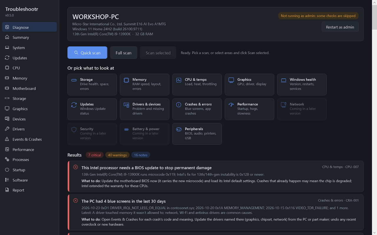The height and width of the screenshot is (235, 377).
Task: Select the Storage drive health card
Action: coord(92,84)
